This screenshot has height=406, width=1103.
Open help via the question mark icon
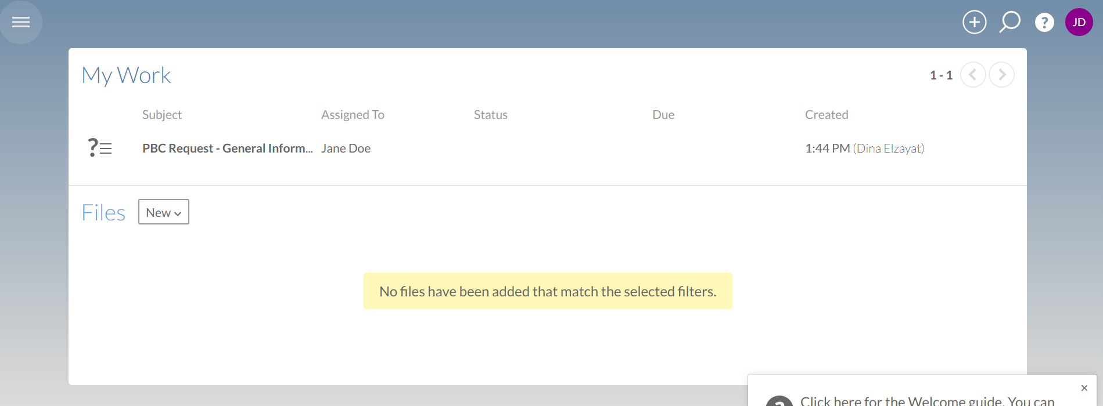(x=1044, y=23)
